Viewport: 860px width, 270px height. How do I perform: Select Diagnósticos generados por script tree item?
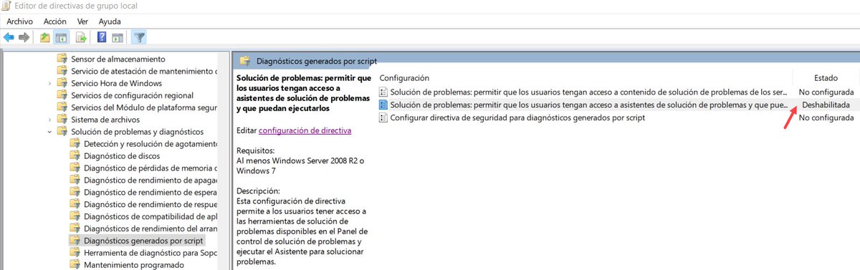click(x=143, y=241)
